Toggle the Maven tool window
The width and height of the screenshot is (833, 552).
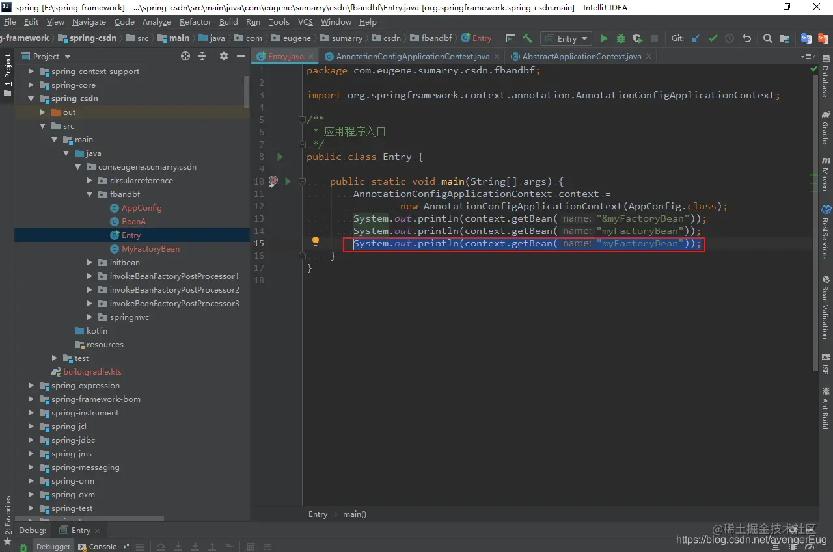pyautogui.click(x=825, y=173)
